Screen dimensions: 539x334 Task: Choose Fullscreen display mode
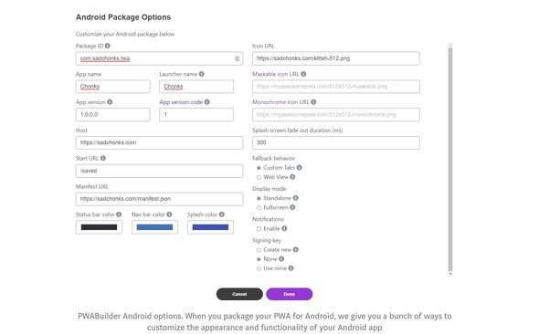coord(259,208)
